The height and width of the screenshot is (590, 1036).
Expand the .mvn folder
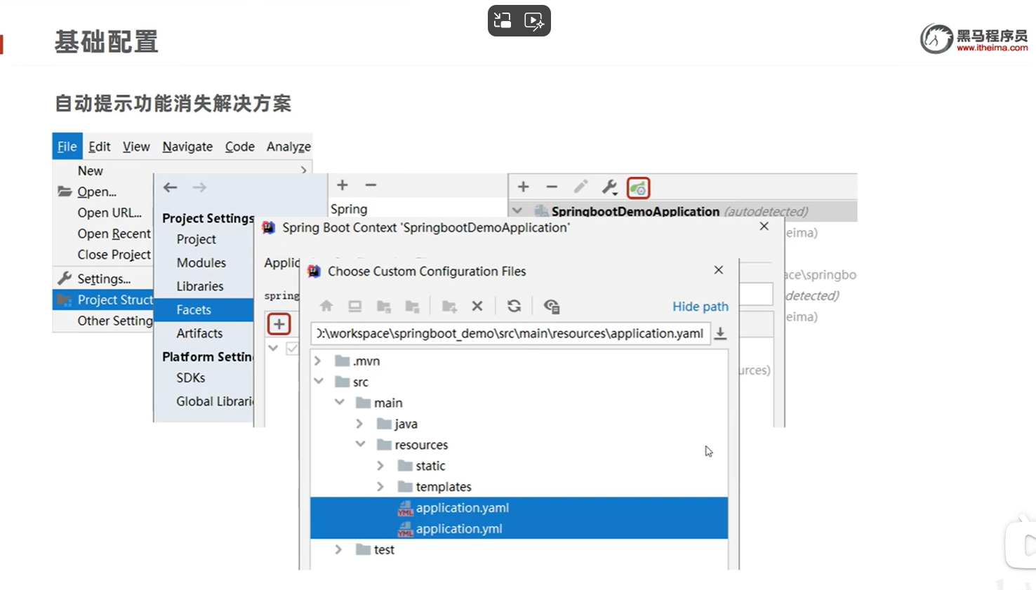coord(318,361)
